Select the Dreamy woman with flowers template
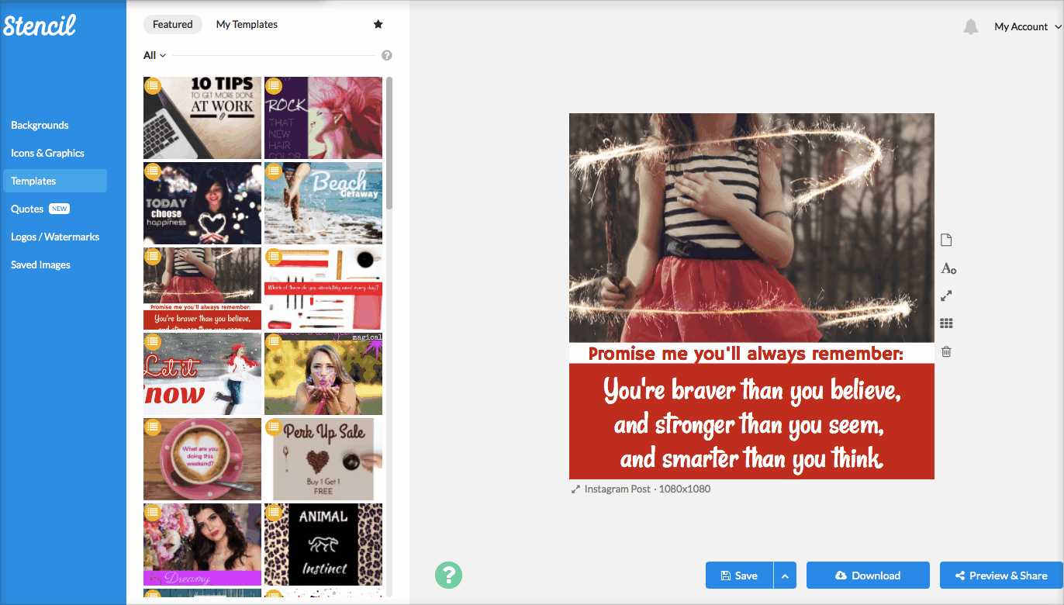Screen dimensions: 1064x605 (202, 544)
